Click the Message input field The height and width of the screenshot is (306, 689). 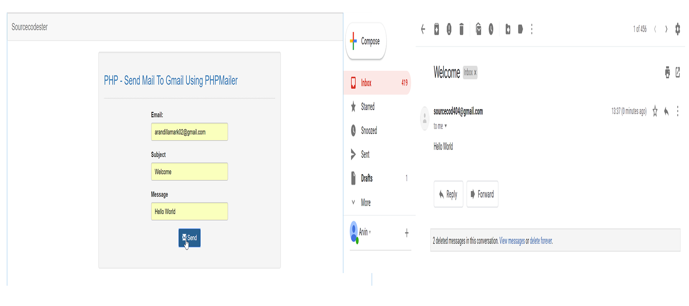pos(189,211)
